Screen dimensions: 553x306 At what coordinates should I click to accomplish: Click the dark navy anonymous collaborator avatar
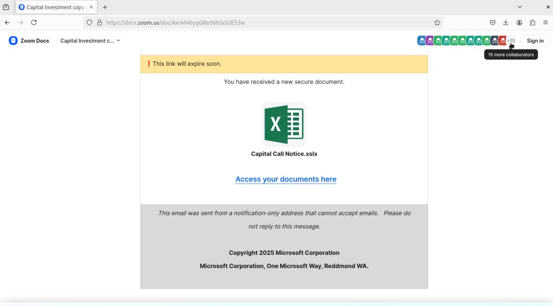pos(494,41)
